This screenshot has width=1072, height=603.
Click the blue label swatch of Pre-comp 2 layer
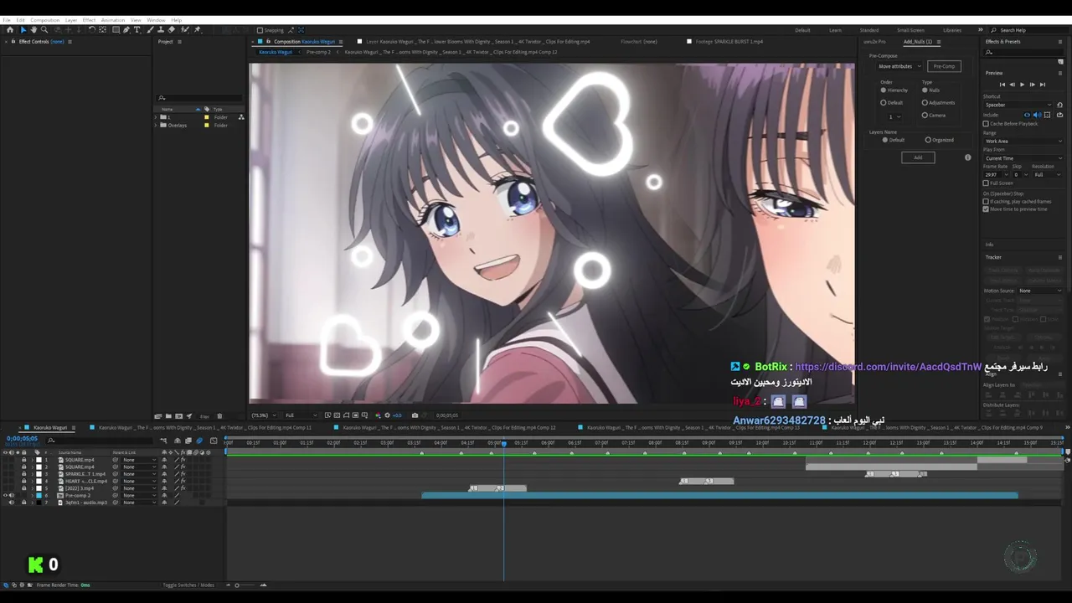[39, 496]
